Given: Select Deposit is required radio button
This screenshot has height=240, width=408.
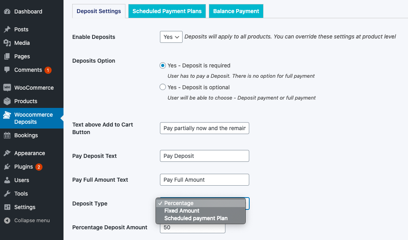Looking at the screenshot, I should click(163, 65).
